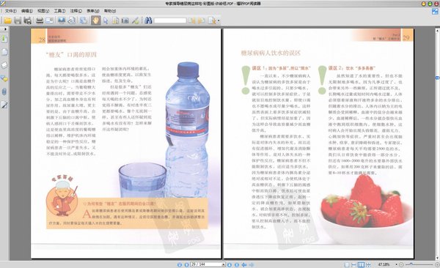
Task: Open the 表单 (Forms) menu
Action: (x=92, y=11)
